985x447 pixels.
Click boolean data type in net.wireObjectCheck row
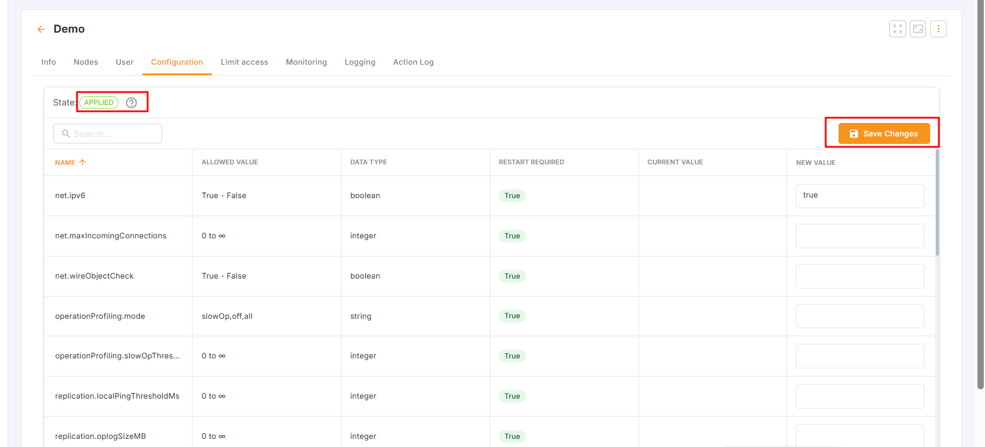pos(365,276)
